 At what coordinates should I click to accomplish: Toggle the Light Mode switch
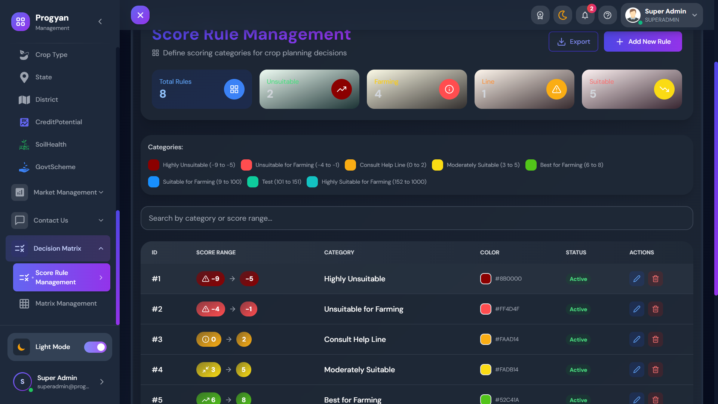point(95,347)
